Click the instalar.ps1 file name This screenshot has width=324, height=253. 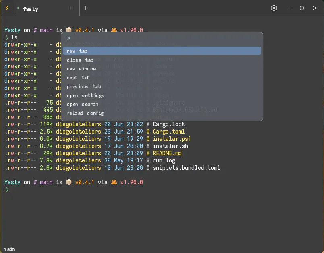click(x=172, y=139)
